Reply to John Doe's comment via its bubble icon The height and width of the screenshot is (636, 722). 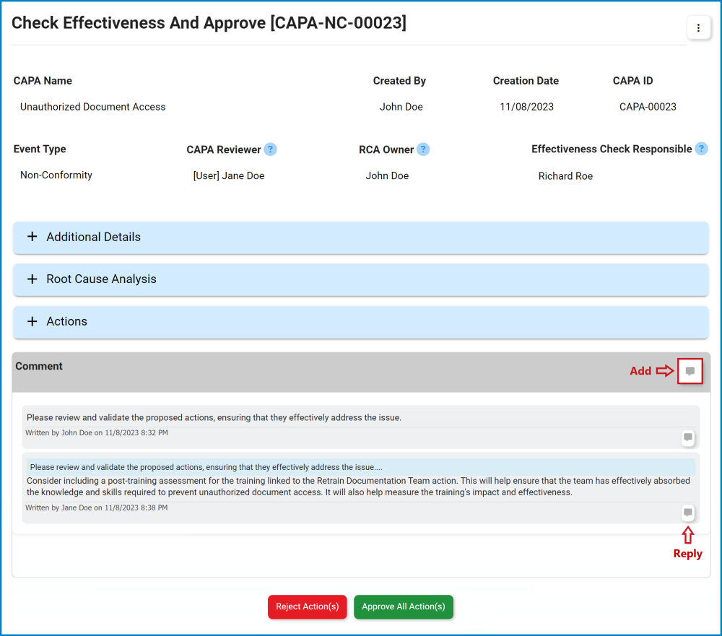click(x=687, y=437)
